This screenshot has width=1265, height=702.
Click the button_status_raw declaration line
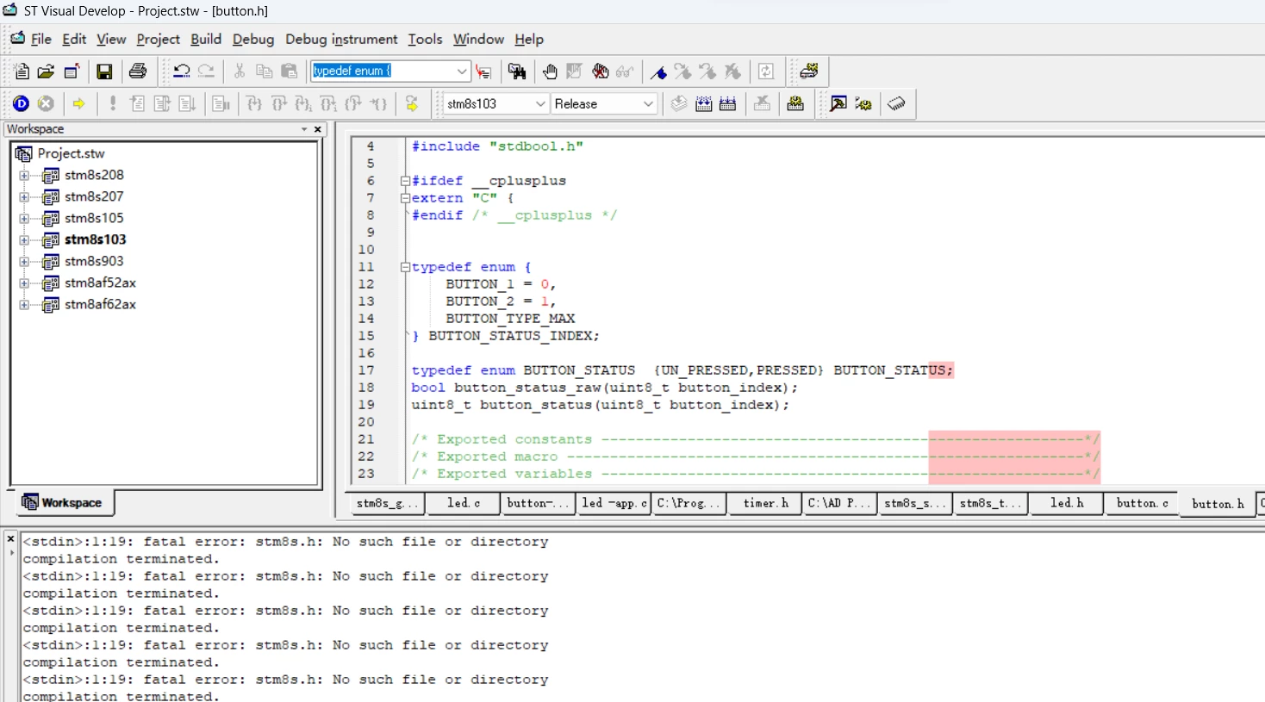click(x=604, y=388)
